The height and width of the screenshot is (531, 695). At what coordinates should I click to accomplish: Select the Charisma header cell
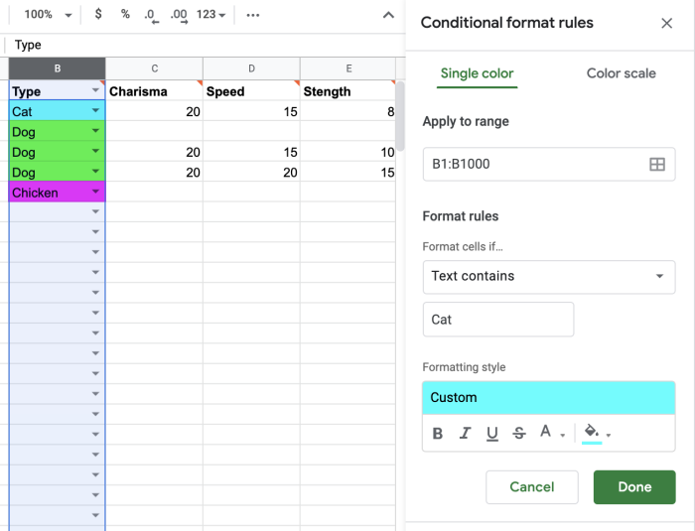pyautogui.click(x=154, y=91)
